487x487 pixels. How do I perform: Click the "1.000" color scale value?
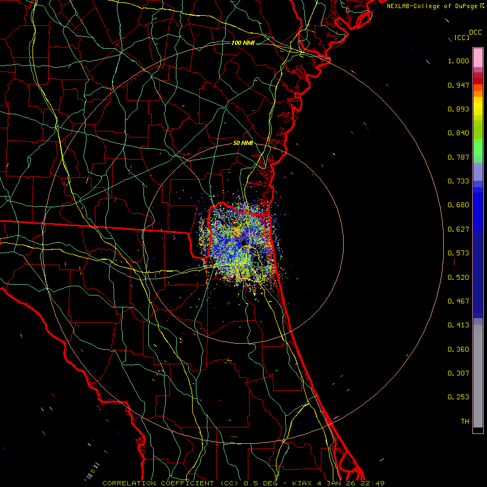[x=458, y=61]
